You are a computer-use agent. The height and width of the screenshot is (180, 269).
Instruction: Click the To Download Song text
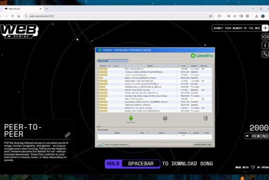tap(187, 163)
